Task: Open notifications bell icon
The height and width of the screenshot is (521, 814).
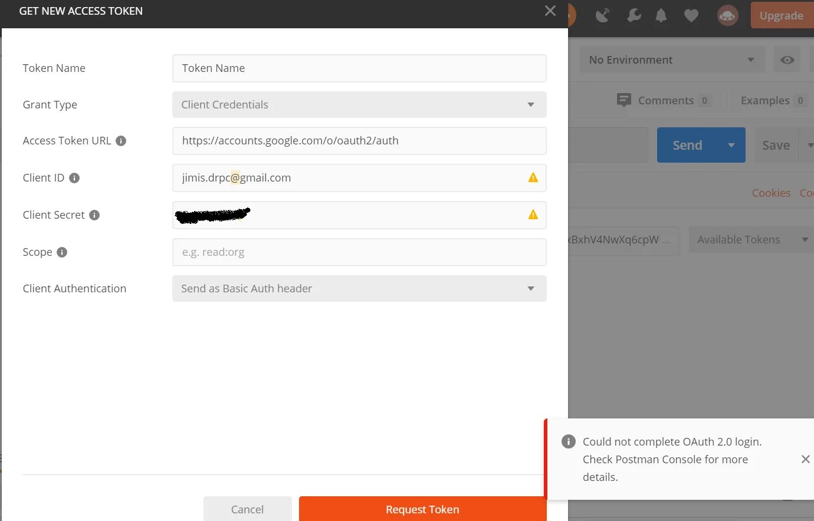Action: [x=661, y=16]
